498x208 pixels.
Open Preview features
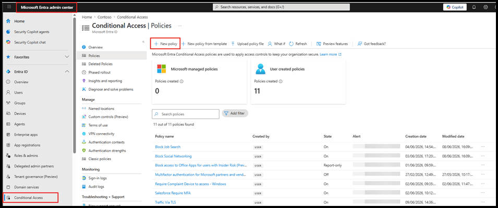(x=332, y=44)
